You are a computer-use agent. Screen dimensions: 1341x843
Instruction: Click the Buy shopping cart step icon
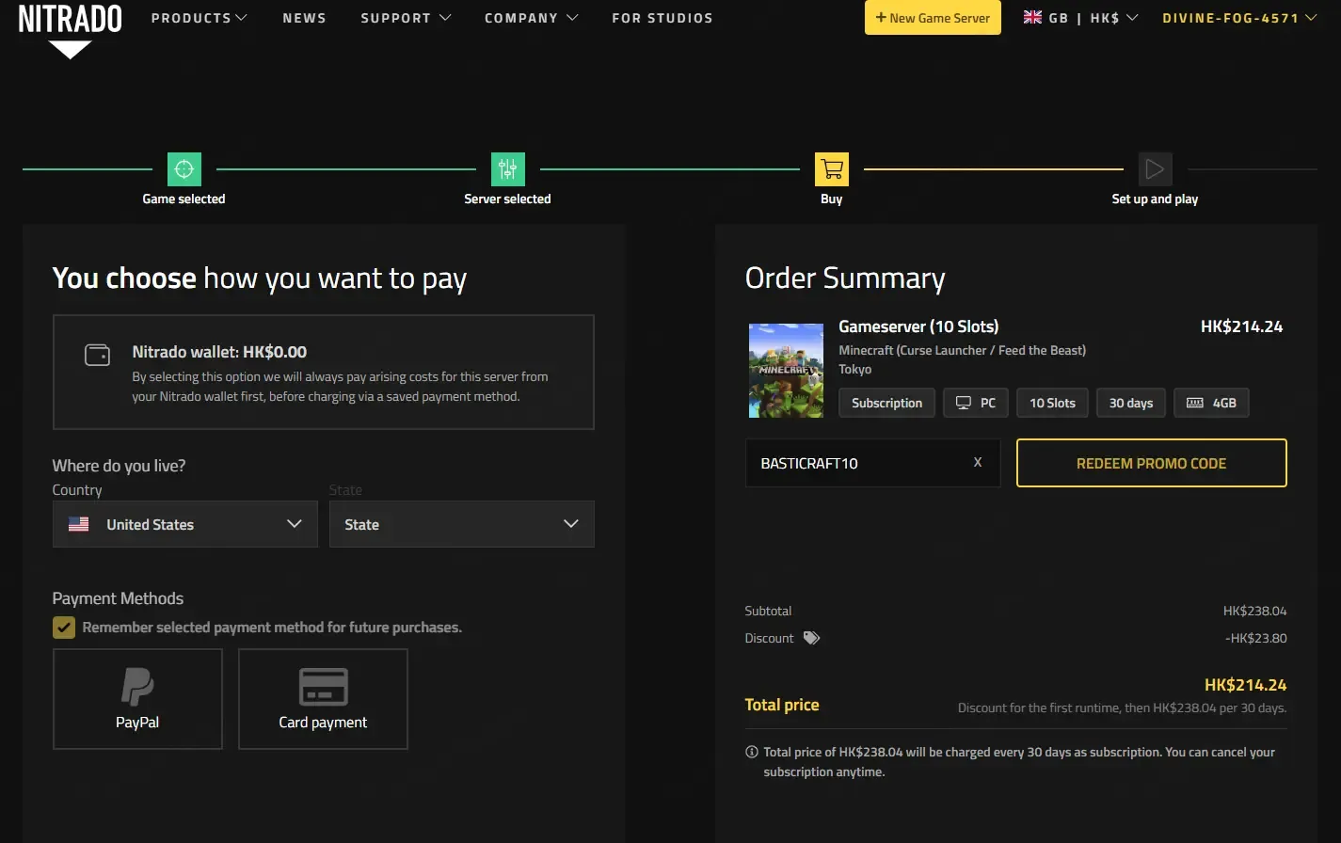pos(832,169)
